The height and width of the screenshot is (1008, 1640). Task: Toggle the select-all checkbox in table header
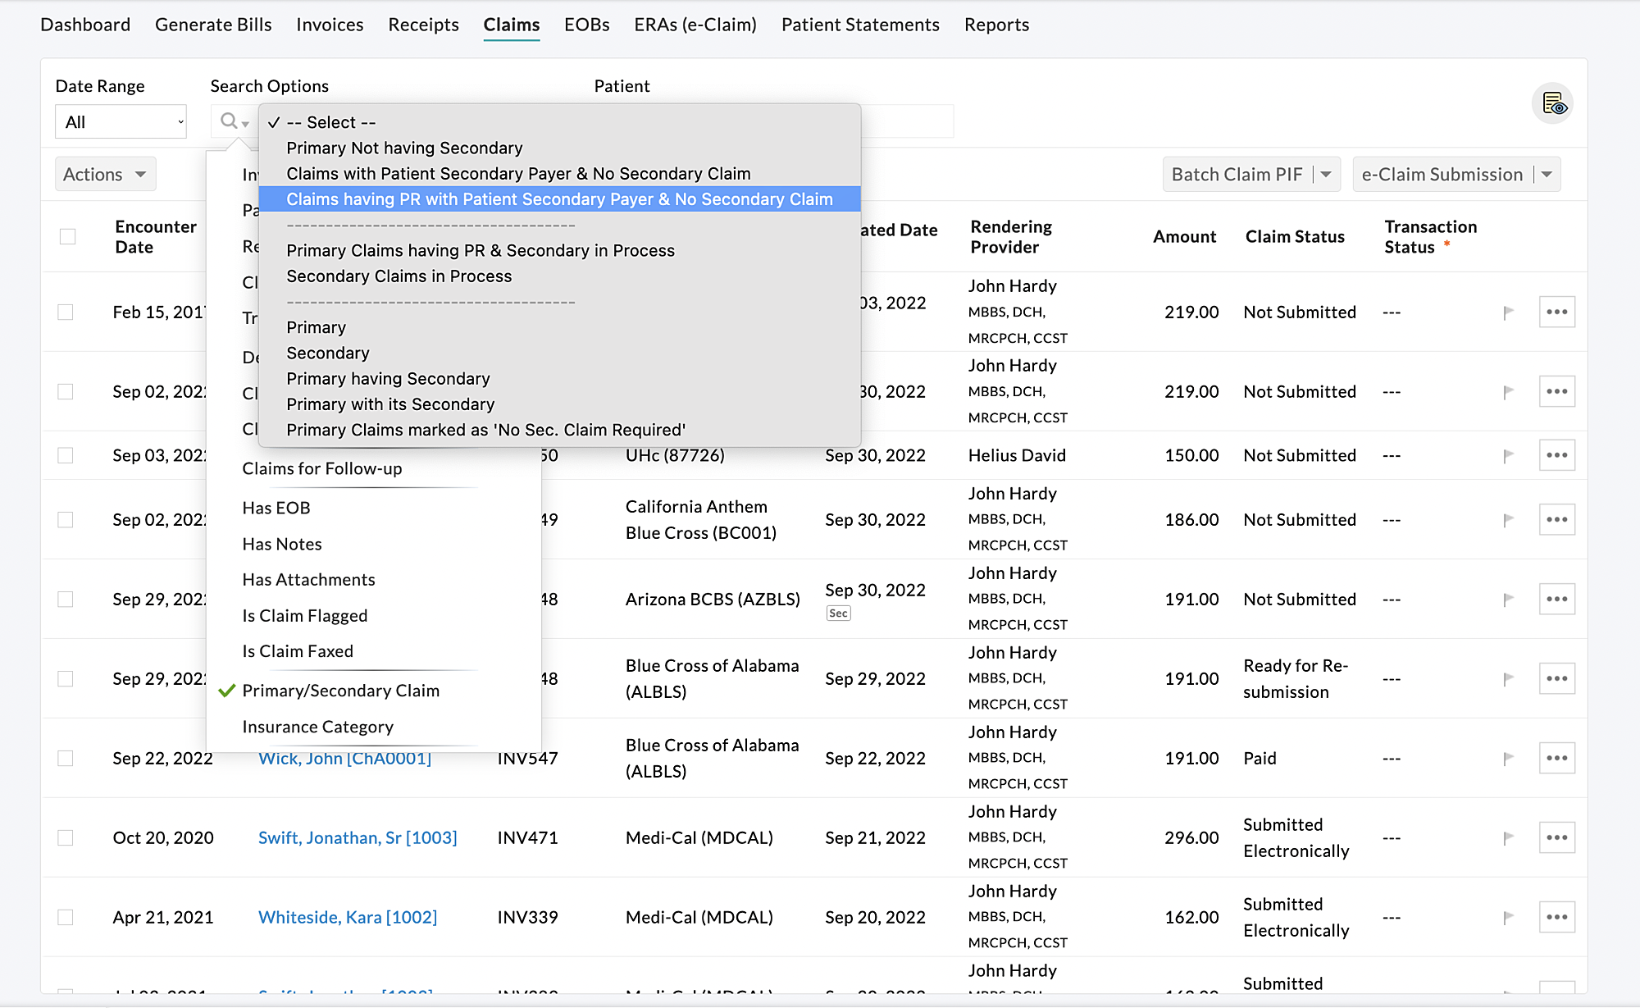[x=68, y=236]
